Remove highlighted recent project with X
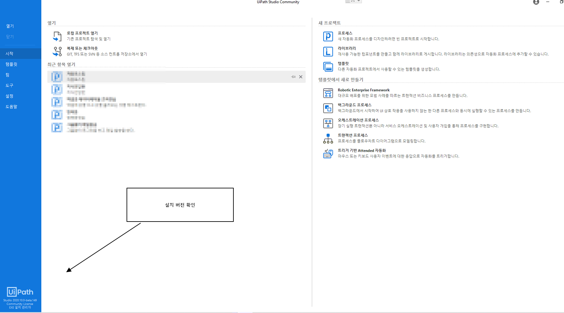Viewport: 564px width, 313px height. coord(301,77)
